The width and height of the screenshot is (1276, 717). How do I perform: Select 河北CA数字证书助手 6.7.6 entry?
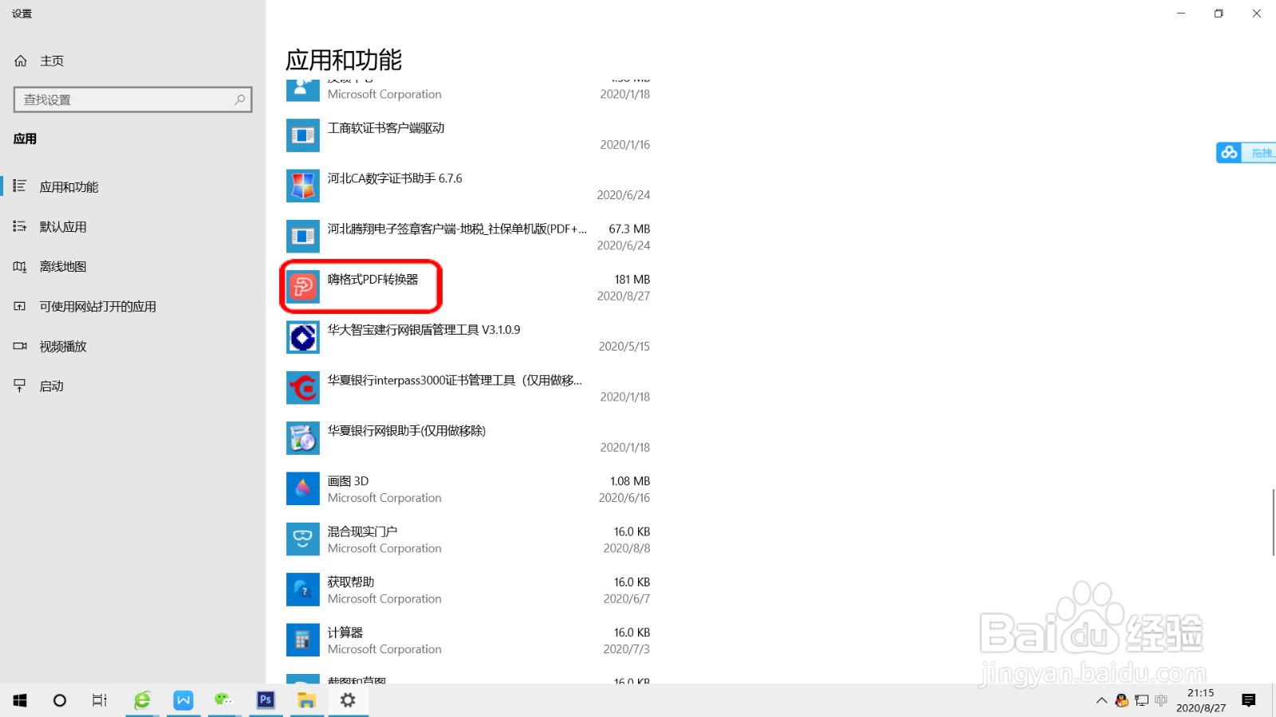click(395, 178)
